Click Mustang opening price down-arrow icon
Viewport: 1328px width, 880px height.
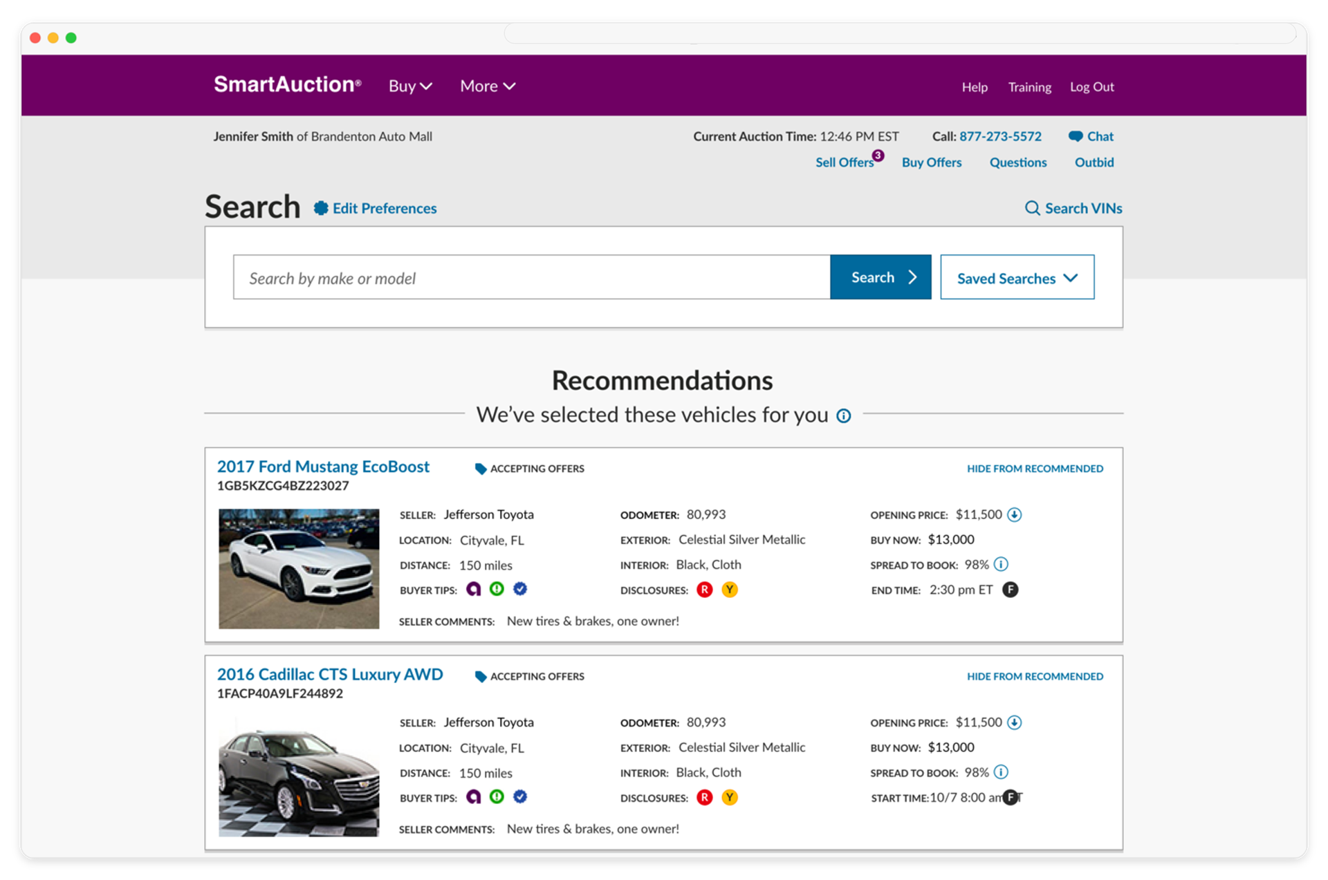click(1014, 514)
